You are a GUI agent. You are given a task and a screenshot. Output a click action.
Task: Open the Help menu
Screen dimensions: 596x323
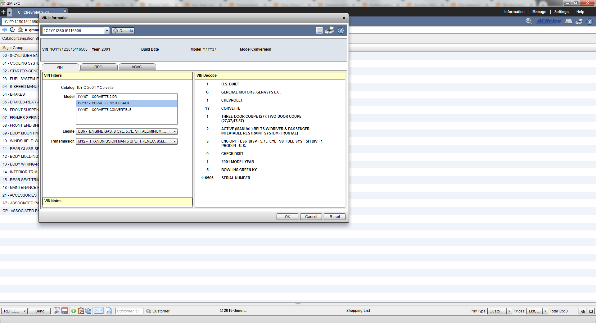tap(580, 12)
